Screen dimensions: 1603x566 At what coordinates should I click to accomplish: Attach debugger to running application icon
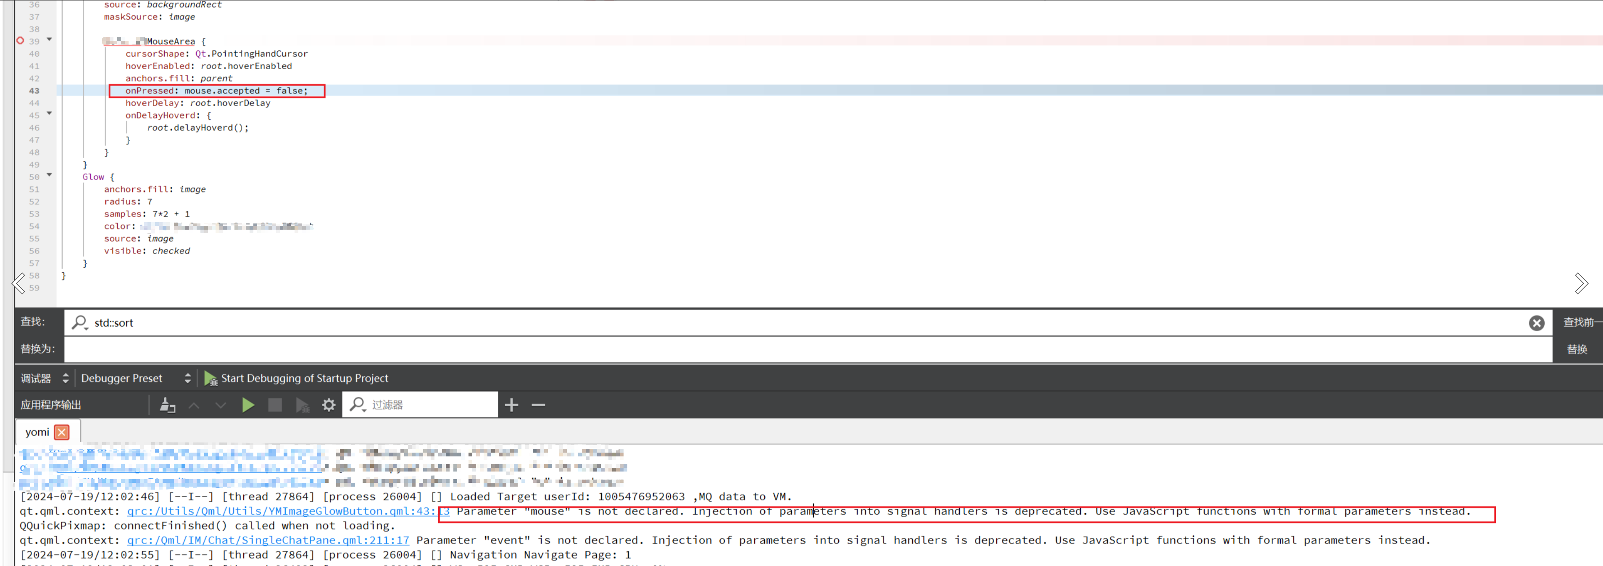coord(303,406)
